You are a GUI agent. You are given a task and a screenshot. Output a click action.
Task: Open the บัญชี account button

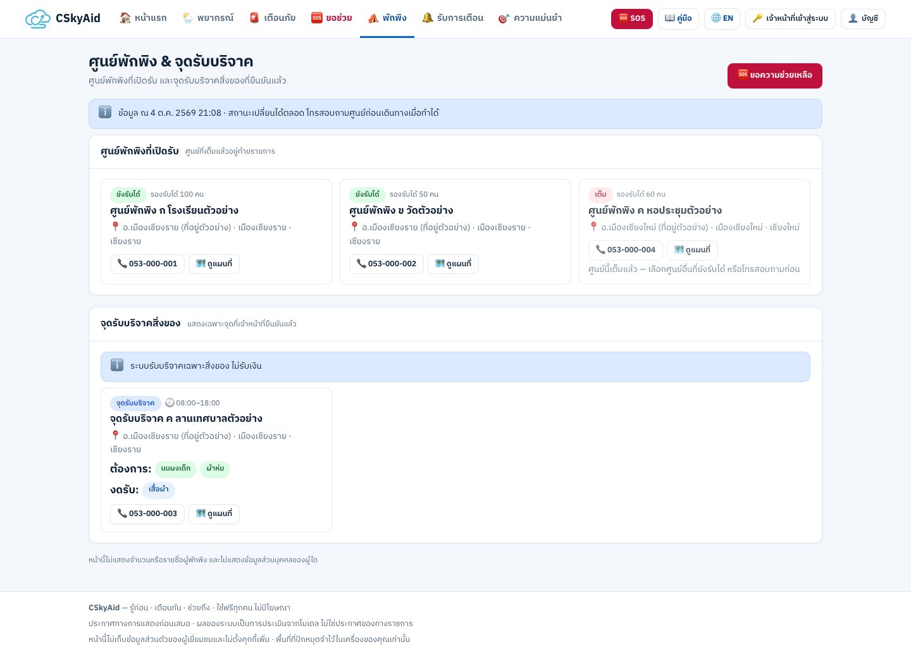click(863, 18)
